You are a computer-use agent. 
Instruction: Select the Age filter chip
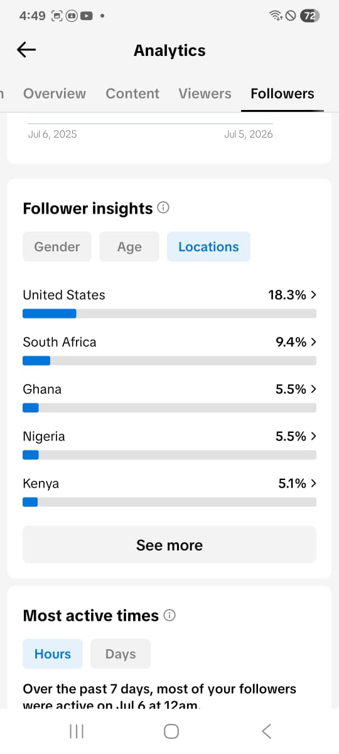[129, 247]
